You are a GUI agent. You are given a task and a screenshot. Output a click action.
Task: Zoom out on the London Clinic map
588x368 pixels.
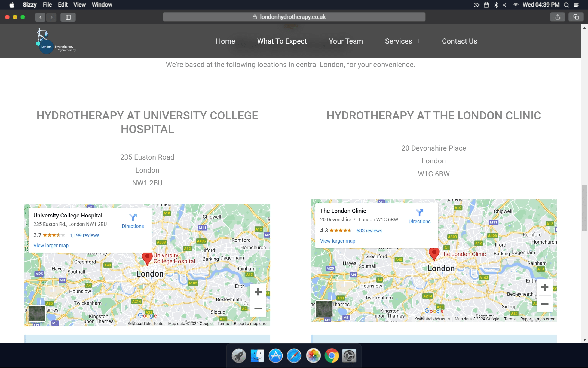click(544, 303)
